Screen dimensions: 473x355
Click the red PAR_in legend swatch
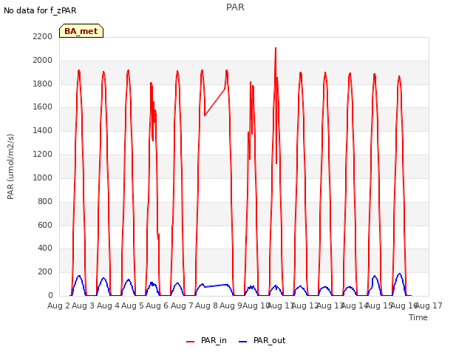pos(191,342)
